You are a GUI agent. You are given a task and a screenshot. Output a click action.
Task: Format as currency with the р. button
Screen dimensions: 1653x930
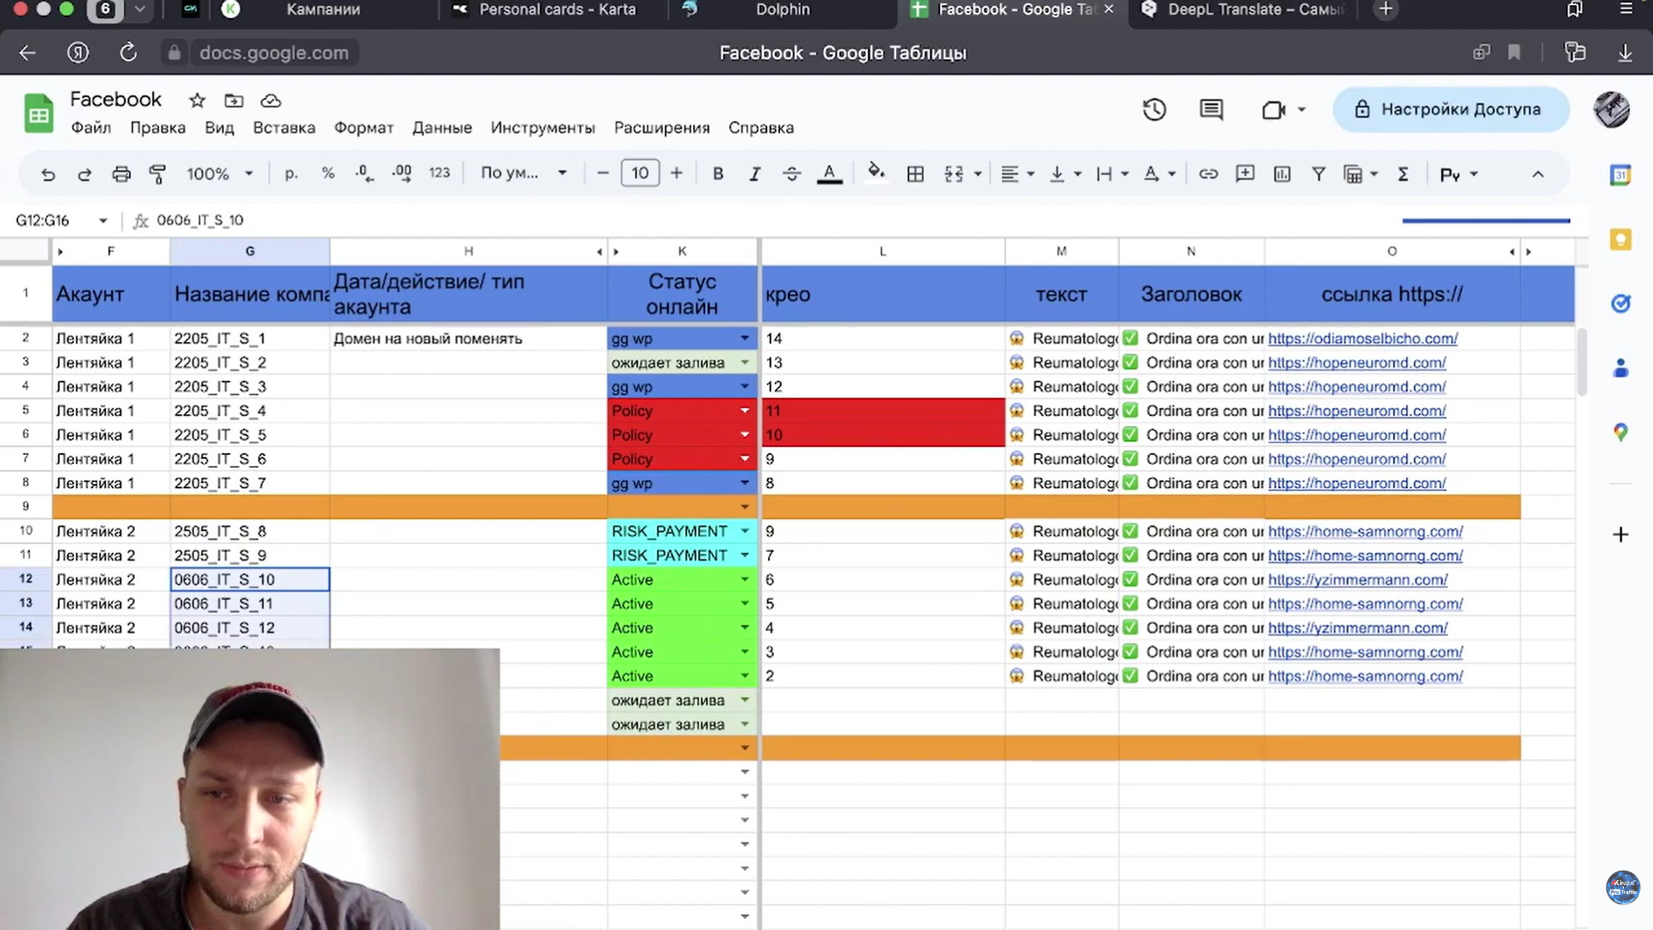pyautogui.click(x=291, y=174)
